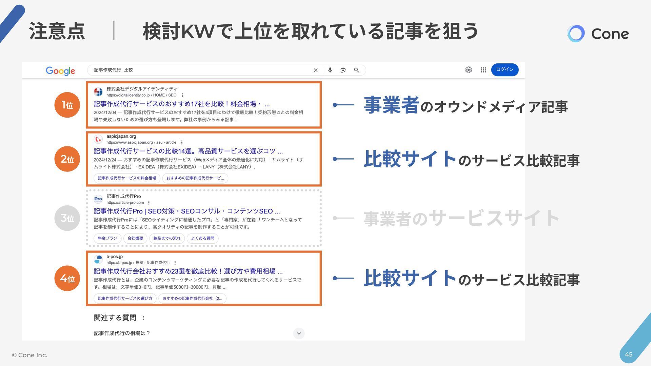Click the Google logo
The height and width of the screenshot is (366, 651).
(60, 71)
